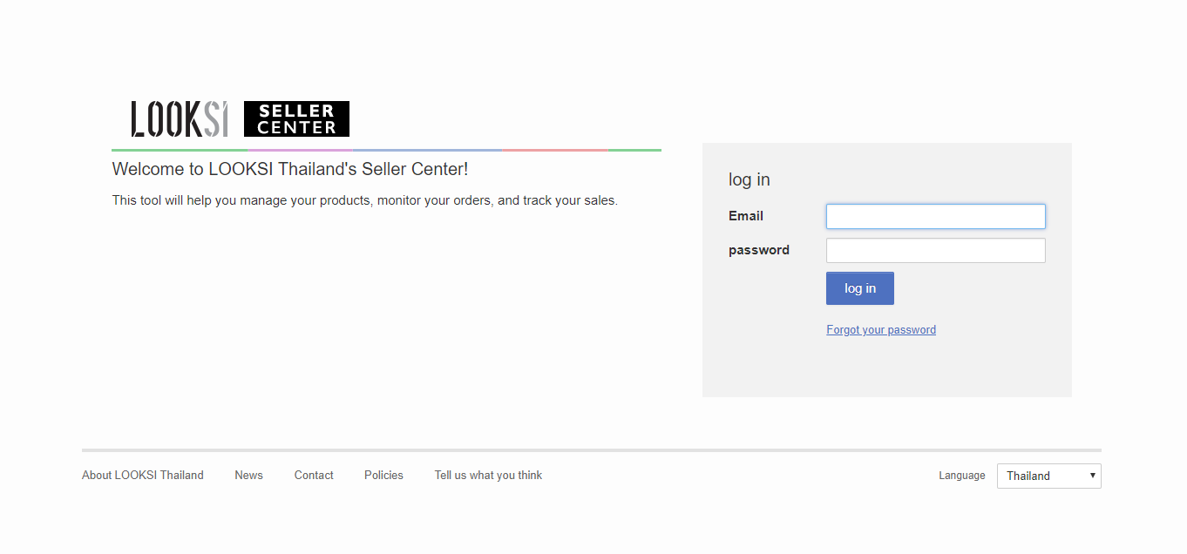Click the log in panel heading

point(750,179)
